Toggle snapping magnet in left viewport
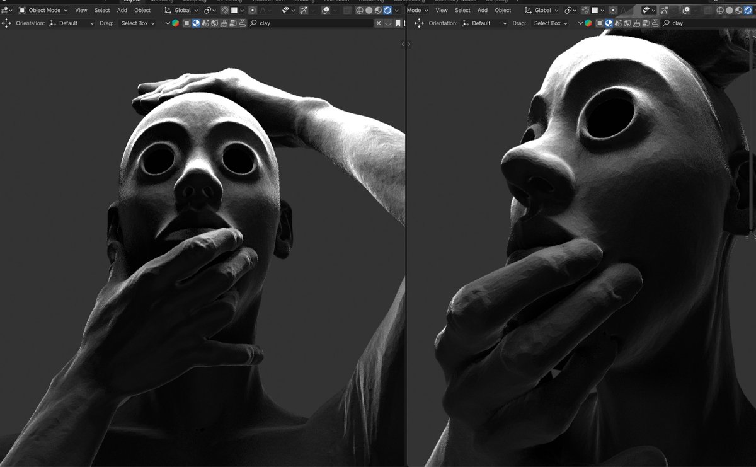Screen dimensions: 756x467 [x=225, y=10]
